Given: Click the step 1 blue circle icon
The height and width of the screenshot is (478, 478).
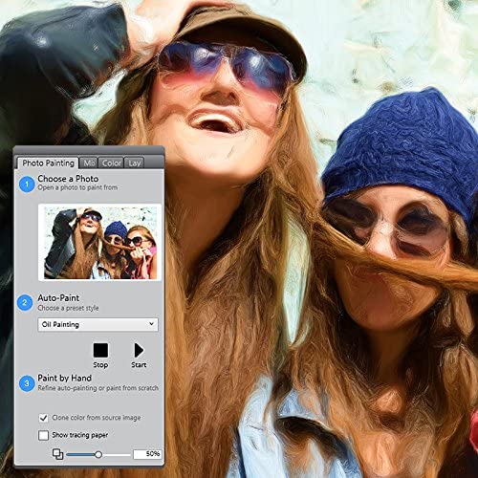Looking at the screenshot, I should click(x=27, y=184).
